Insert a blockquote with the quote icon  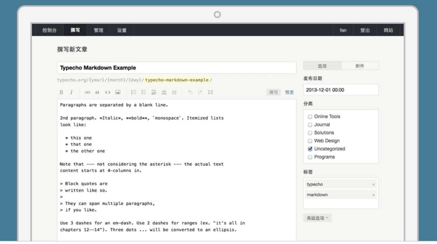tap(97, 92)
